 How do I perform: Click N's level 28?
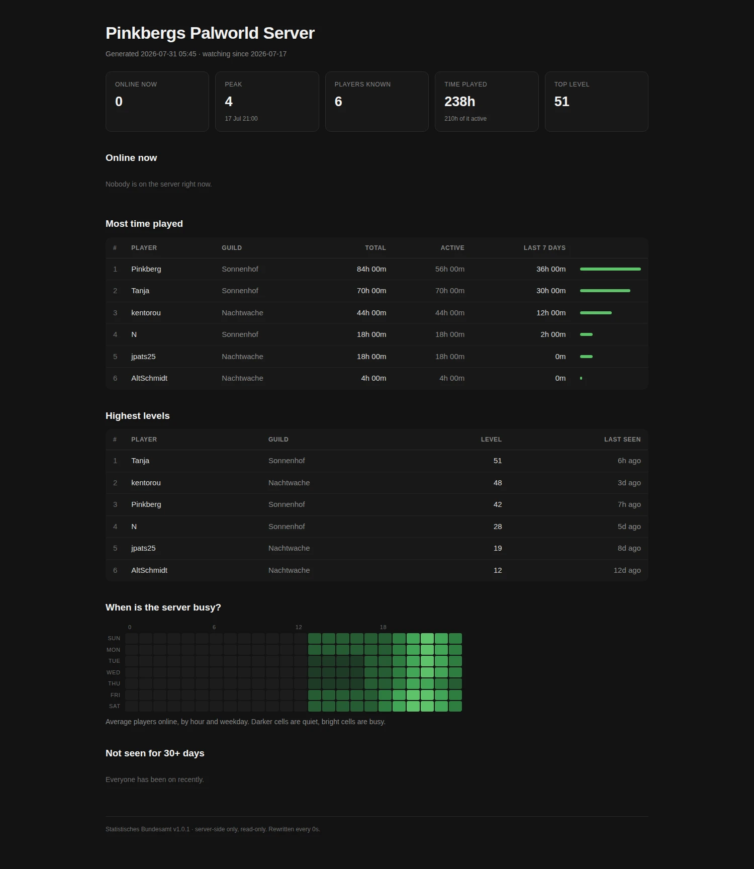point(498,527)
